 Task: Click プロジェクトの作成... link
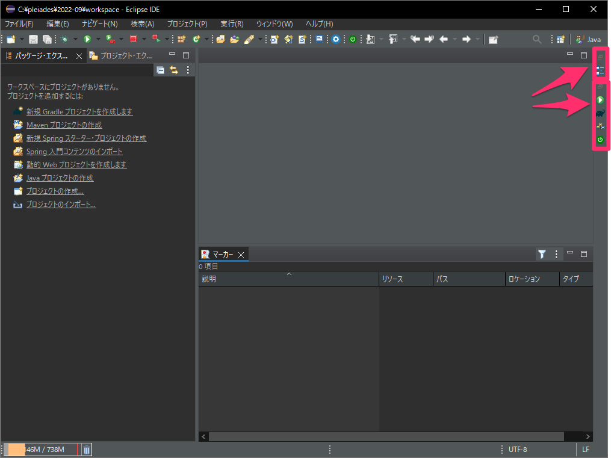coord(55,191)
